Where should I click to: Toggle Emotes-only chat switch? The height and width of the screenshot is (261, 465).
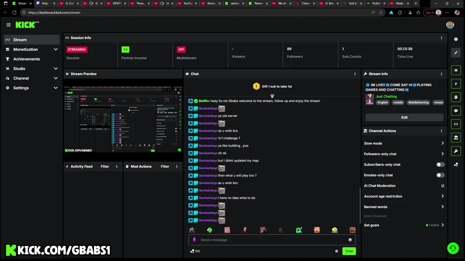coord(440,175)
